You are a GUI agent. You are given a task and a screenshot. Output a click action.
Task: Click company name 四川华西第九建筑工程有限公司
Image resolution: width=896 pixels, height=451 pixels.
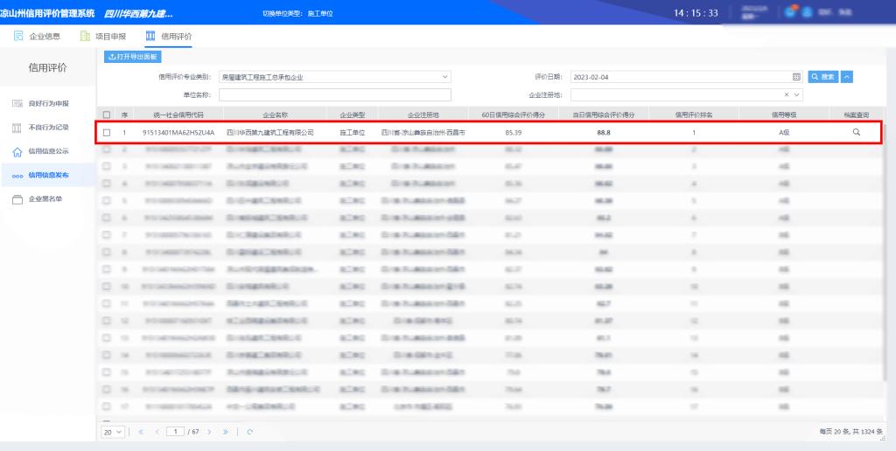tap(270, 133)
